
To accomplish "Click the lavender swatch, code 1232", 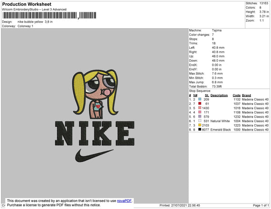I will (x=200, y=116).
